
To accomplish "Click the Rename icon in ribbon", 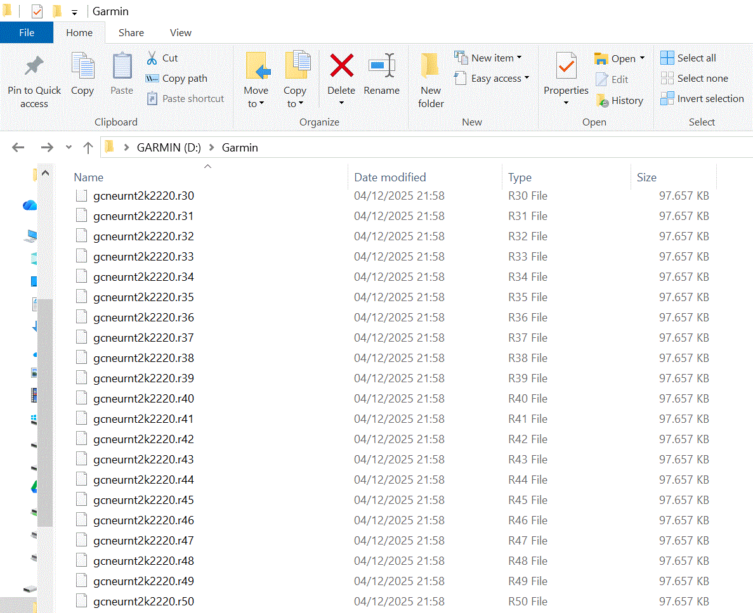I will [x=381, y=65].
